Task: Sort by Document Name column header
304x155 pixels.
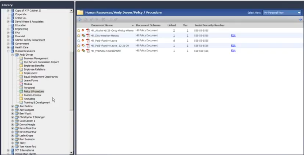Action: click(x=102, y=25)
